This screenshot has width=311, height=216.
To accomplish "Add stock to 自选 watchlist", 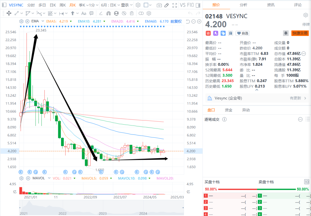I will point(242,33).
